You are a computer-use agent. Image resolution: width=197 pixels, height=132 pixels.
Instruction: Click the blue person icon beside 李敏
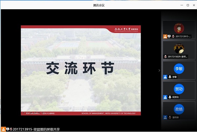165,77
